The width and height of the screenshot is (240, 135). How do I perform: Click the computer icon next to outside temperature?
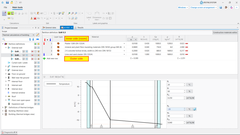click(x=195, y=109)
